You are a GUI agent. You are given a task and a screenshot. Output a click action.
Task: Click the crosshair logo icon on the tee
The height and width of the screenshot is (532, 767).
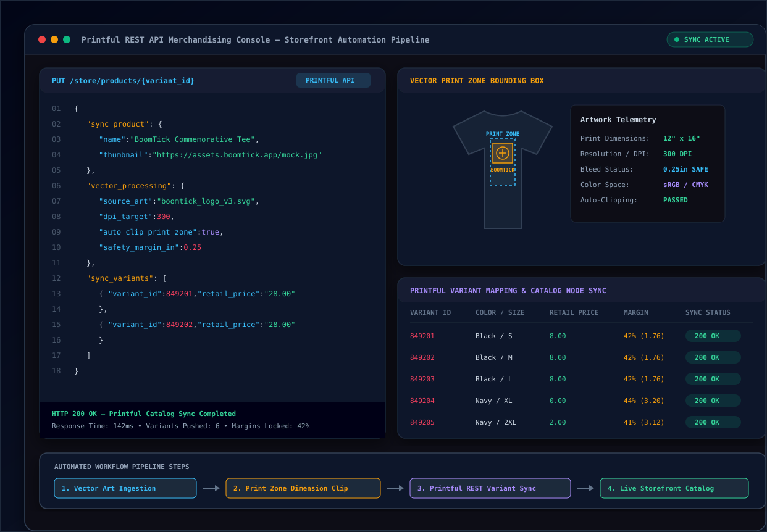503,153
